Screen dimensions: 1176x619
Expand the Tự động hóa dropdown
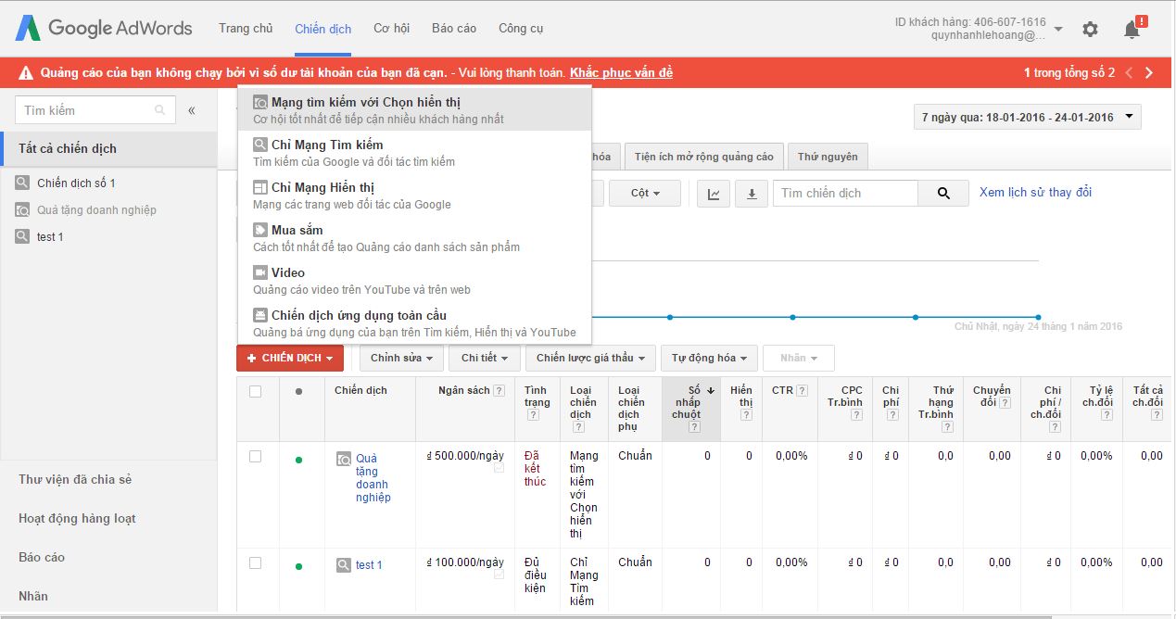point(708,358)
